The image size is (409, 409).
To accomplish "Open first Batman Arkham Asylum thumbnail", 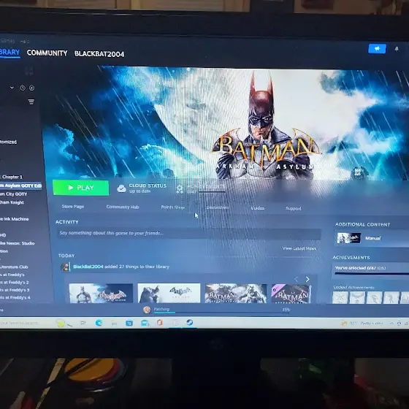I will coord(101,293).
